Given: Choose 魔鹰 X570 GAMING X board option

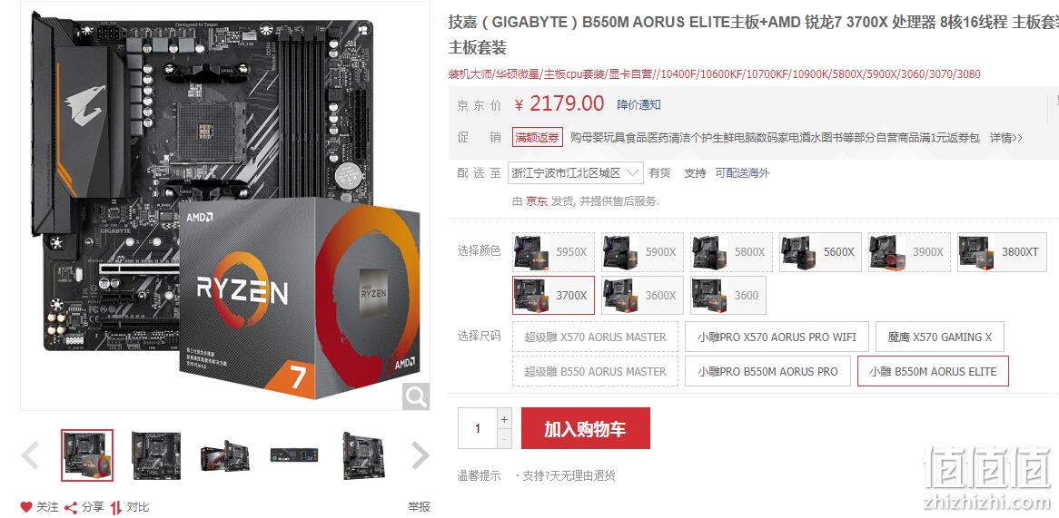Looking at the screenshot, I should coord(939,337).
